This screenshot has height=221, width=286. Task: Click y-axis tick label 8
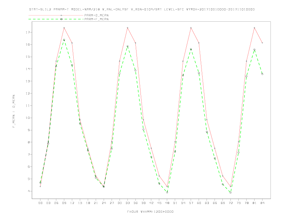(29, 142)
